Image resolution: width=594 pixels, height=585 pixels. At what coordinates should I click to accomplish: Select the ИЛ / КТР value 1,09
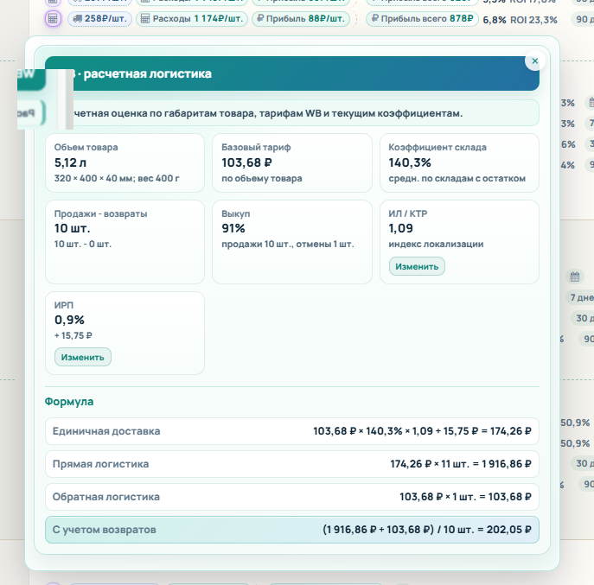[400, 229]
